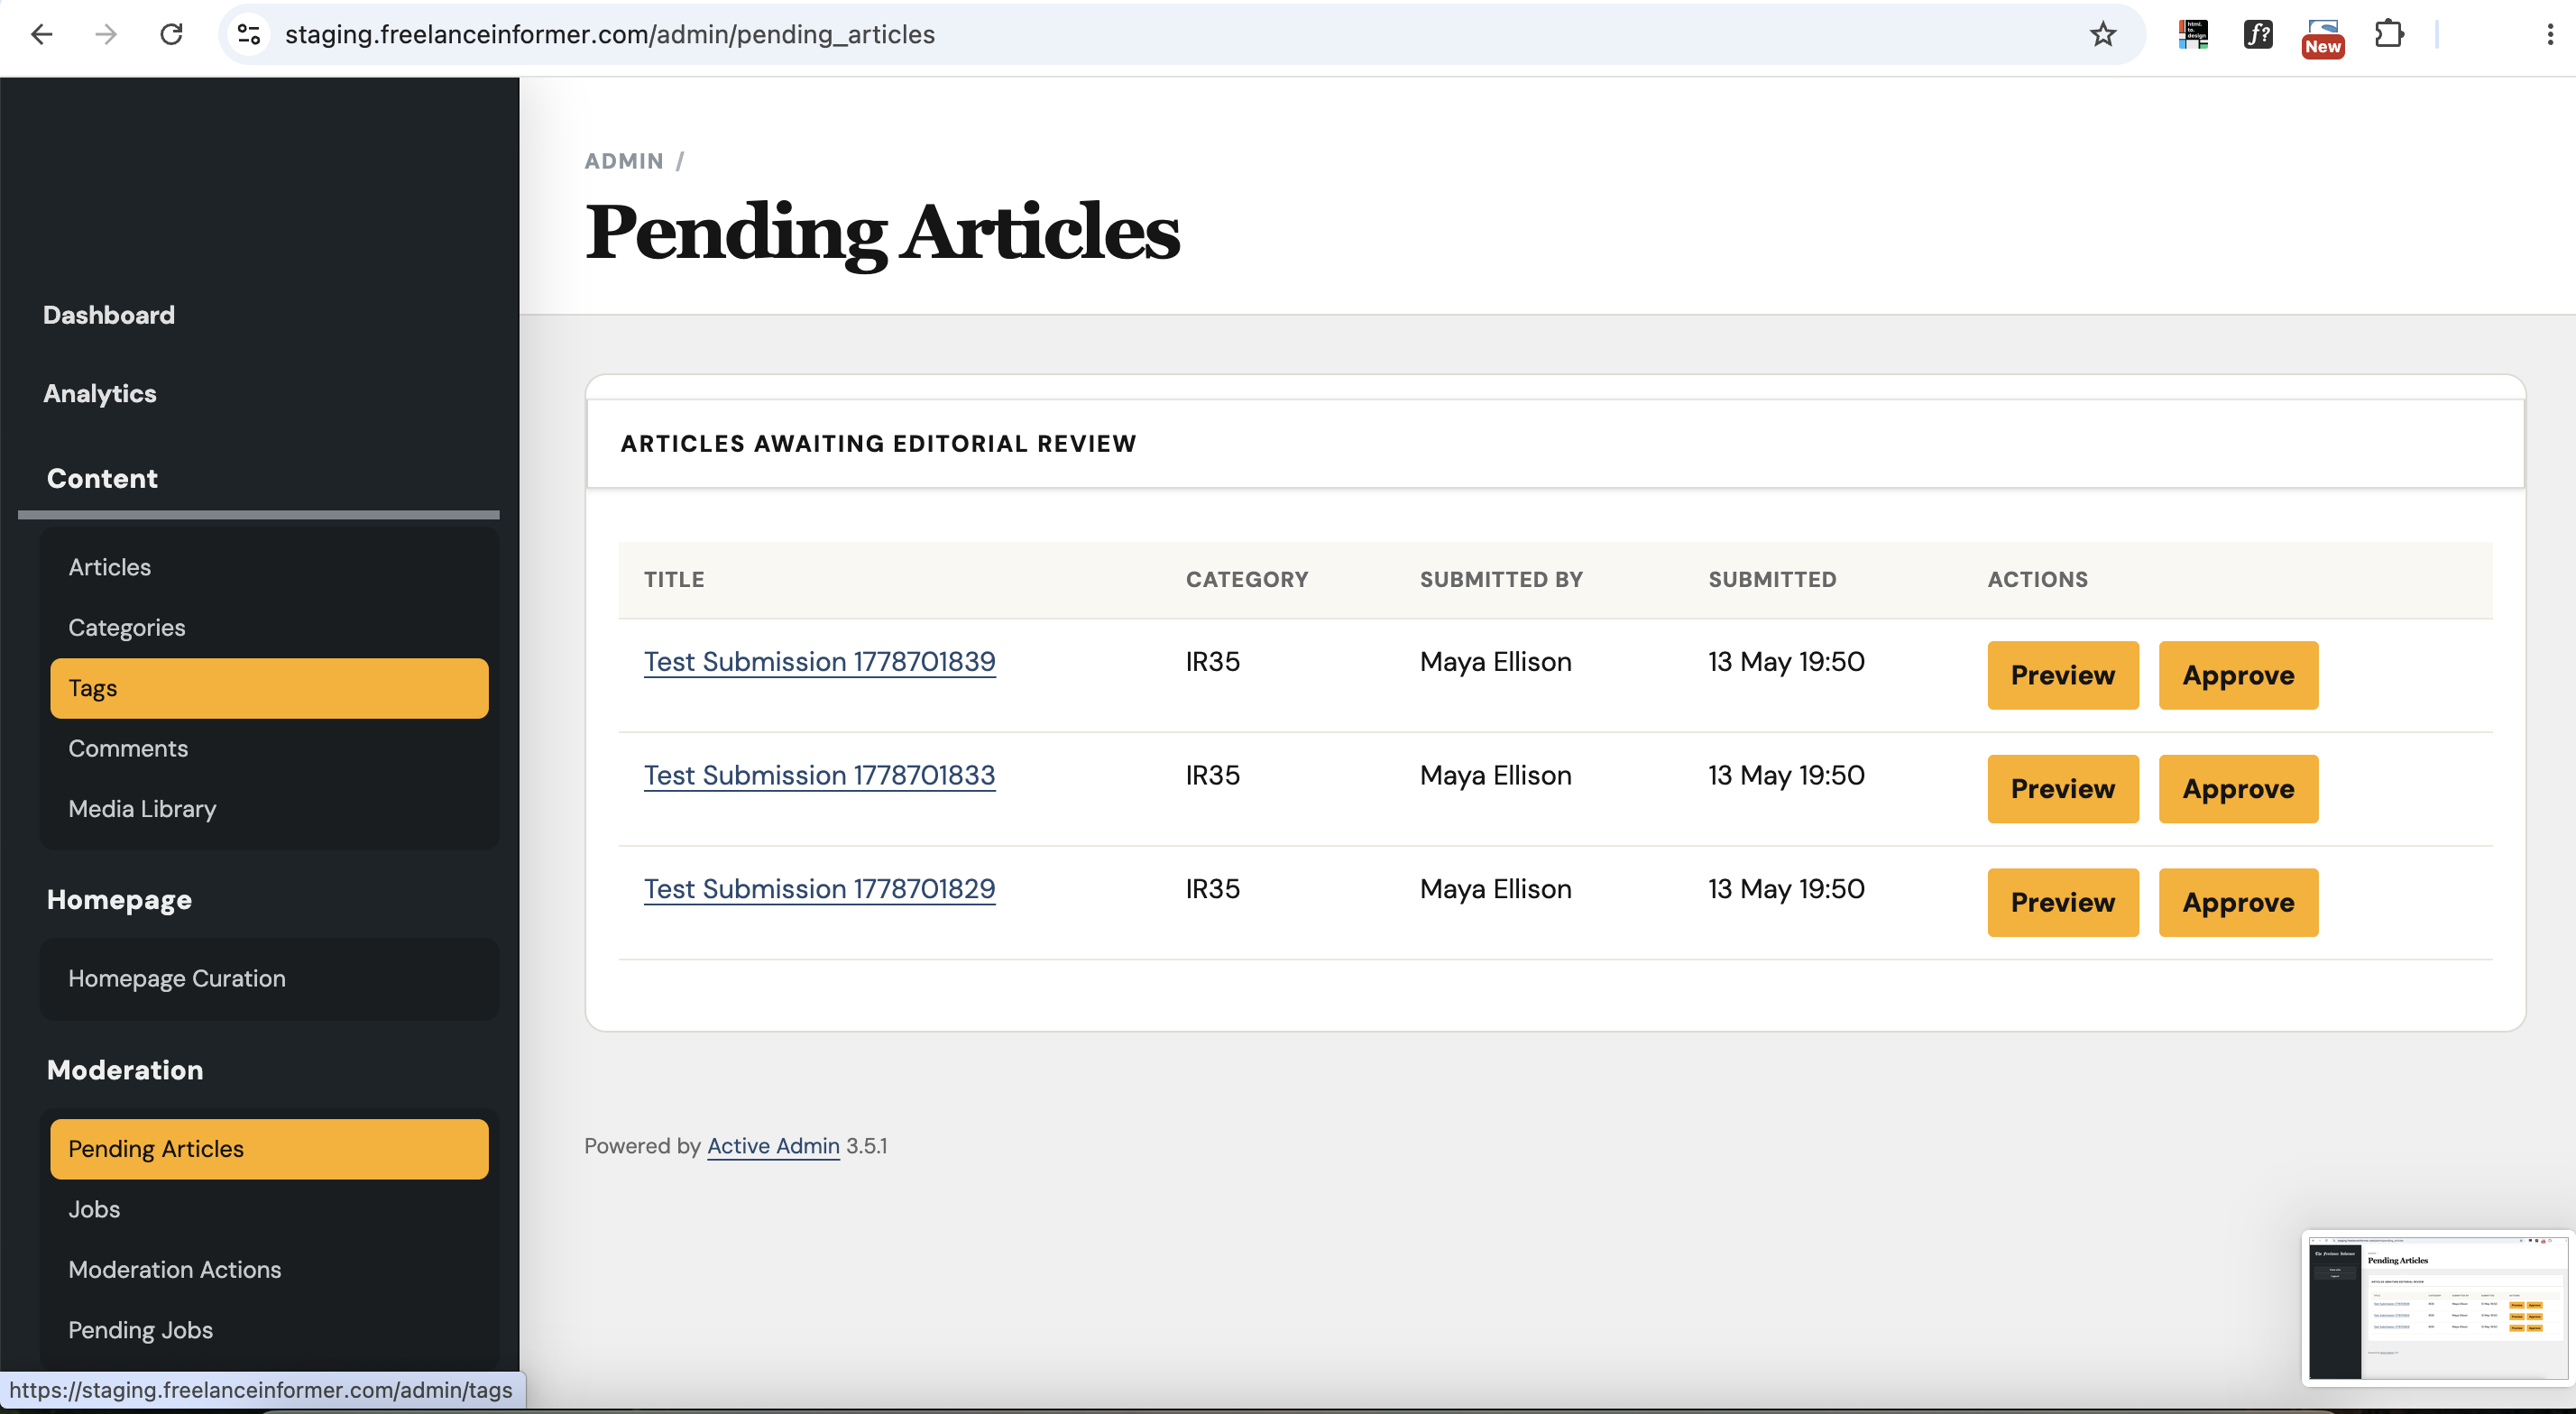The width and height of the screenshot is (2576, 1414).
Task: Select the Moderation section heading
Action: click(x=125, y=1070)
